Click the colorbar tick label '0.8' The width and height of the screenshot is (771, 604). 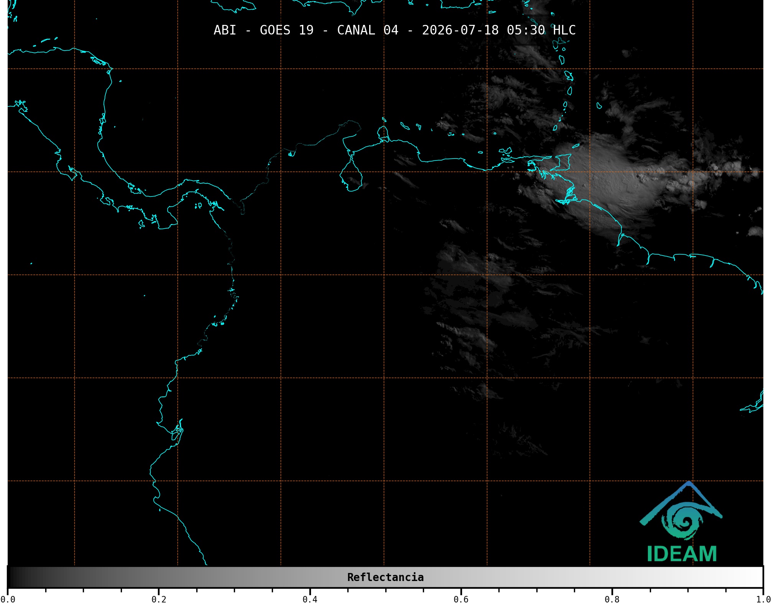pos(612,599)
